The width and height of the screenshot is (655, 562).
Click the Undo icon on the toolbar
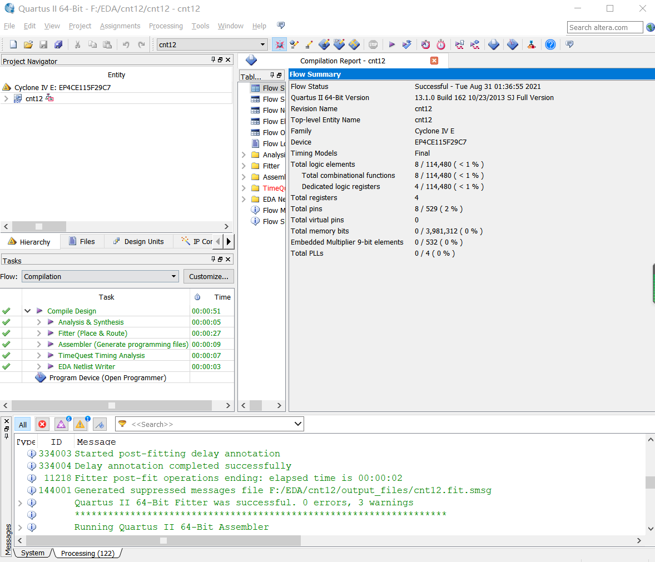click(126, 44)
